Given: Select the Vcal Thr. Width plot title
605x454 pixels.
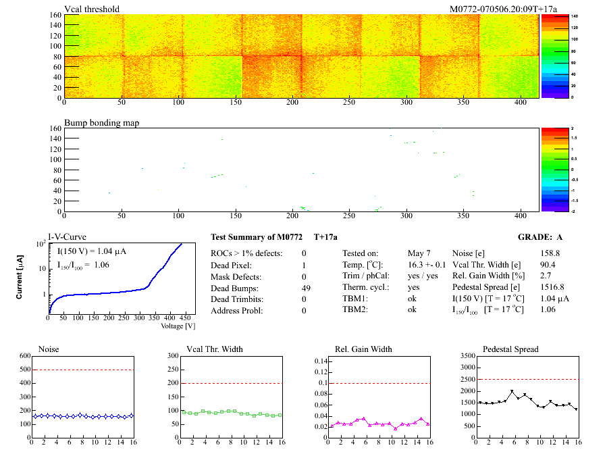Looking at the screenshot, I should pyautogui.click(x=213, y=349).
